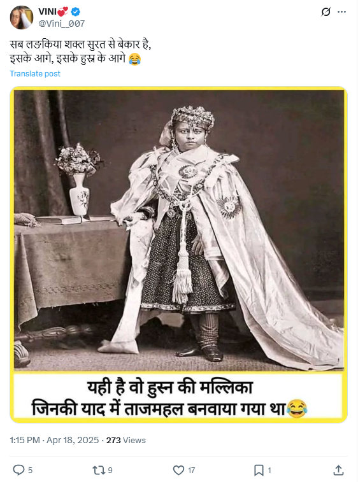This screenshot has height=482, width=358.
Task: Open the @Vini__007 handle link
Action: 62,24
